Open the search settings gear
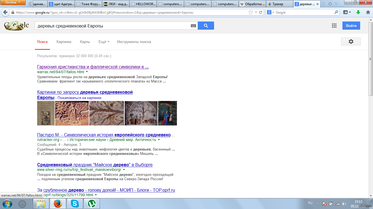 [x=351, y=41]
